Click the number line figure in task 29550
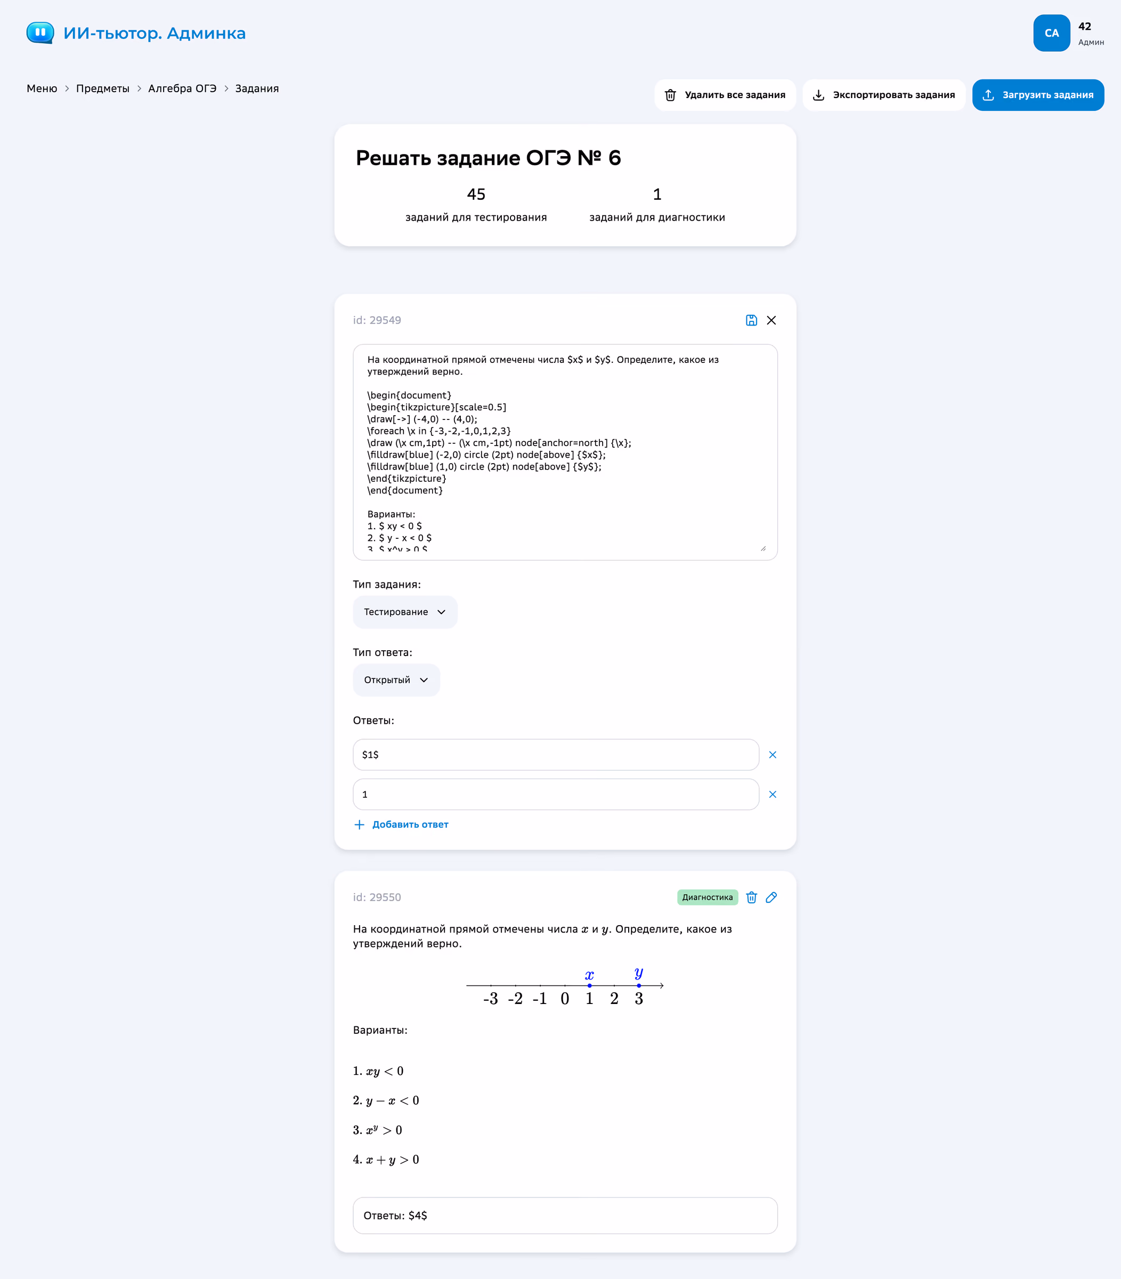 tap(565, 987)
